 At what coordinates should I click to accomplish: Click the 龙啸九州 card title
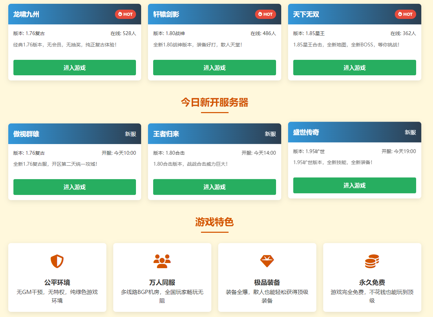26,14
